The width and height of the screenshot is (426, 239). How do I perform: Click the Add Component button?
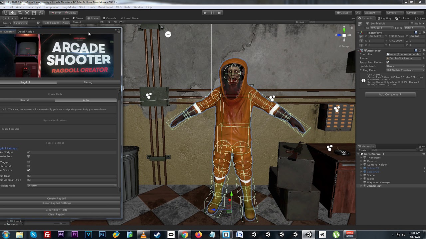point(390,94)
